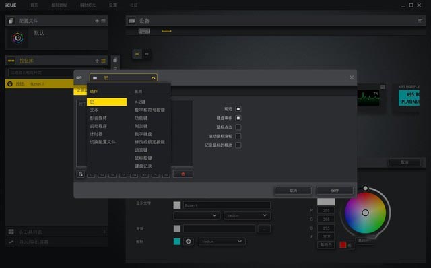Toggle the 键盘事件 checkbox
This screenshot has width=431, height=268.
(238, 119)
